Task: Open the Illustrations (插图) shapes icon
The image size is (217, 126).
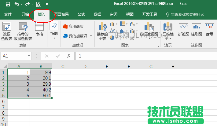Action: pos(54,25)
